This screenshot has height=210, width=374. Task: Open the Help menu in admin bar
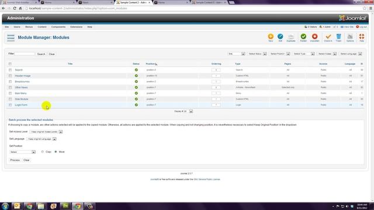point(89,27)
